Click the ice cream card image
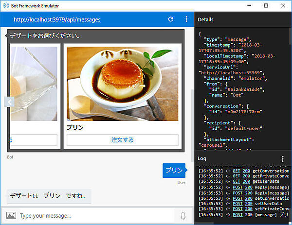Viewport: 292px width, 225px height. tap(34, 84)
